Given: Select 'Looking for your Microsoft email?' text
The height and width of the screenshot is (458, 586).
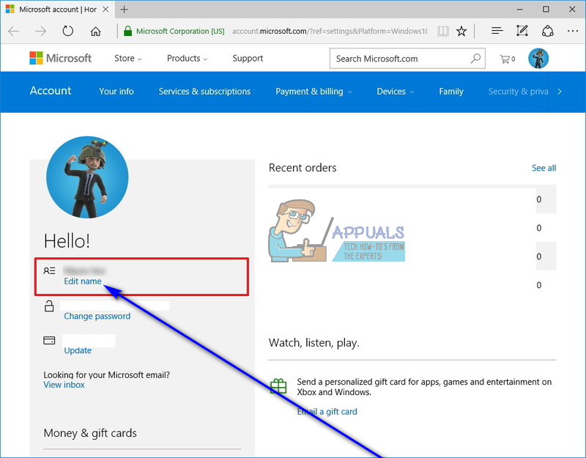Looking at the screenshot, I should [106, 375].
